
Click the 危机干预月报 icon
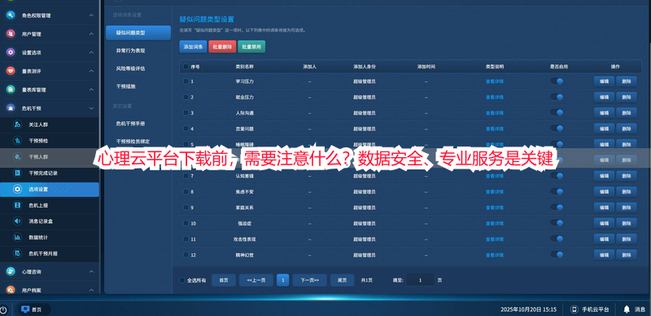click(x=17, y=253)
